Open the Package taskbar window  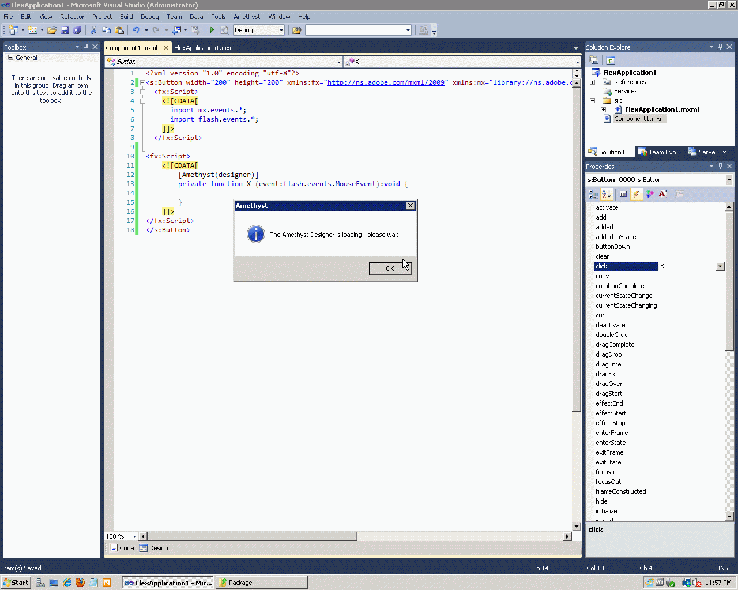click(x=262, y=583)
